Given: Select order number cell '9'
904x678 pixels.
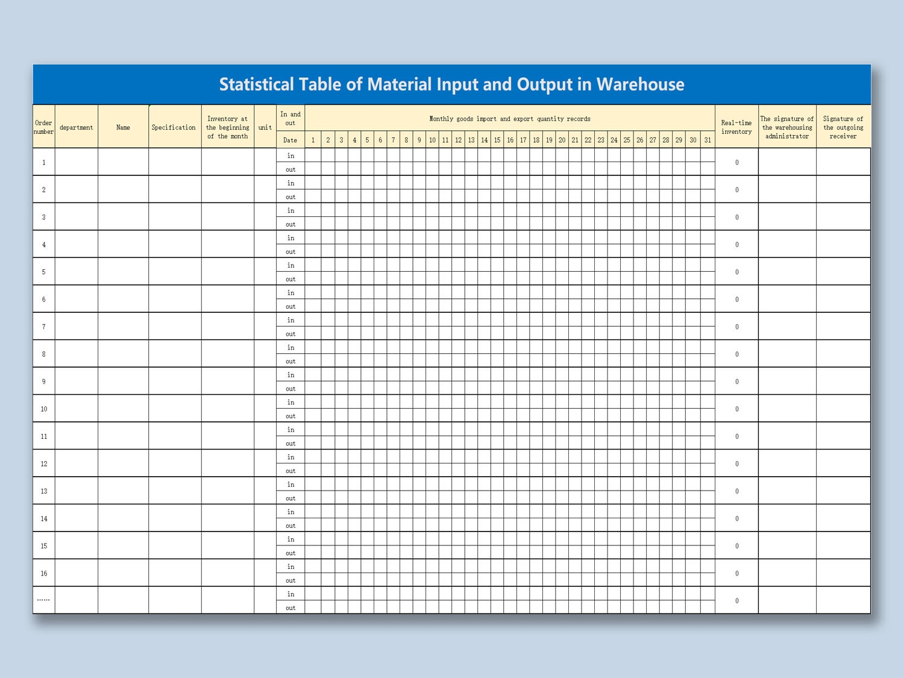Looking at the screenshot, I should click(x=44, y=381).
